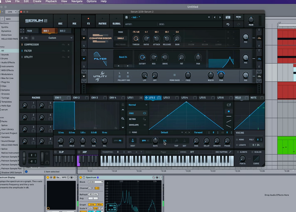Open the preset browser icon
The image size is (296, 212).
coord(228,17)
